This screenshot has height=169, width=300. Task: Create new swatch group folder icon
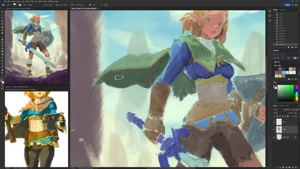click(x=289, y=79)
